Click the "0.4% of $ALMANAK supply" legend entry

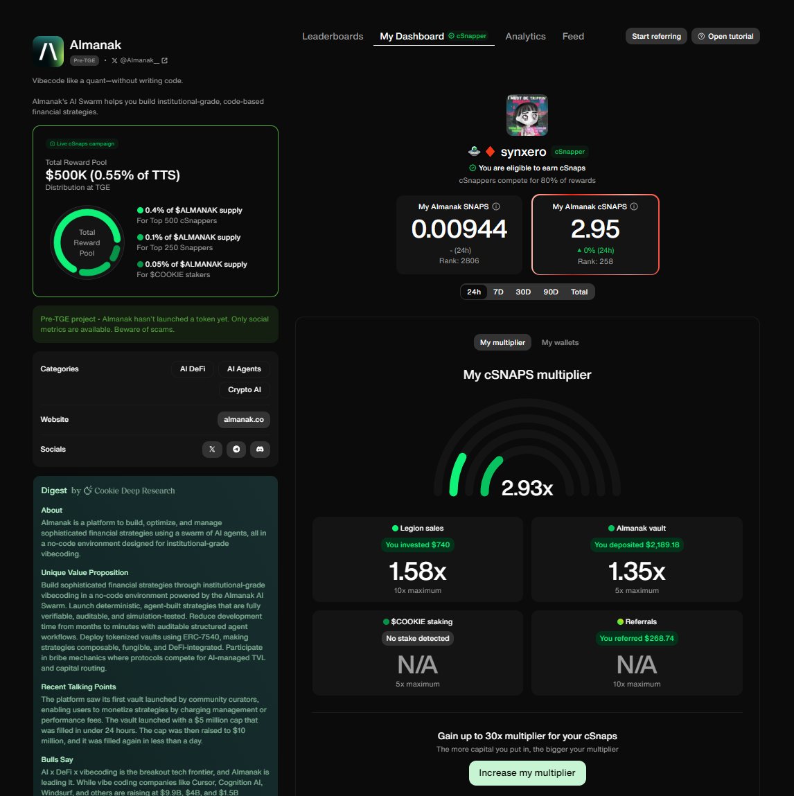click(x=189, y=210)
